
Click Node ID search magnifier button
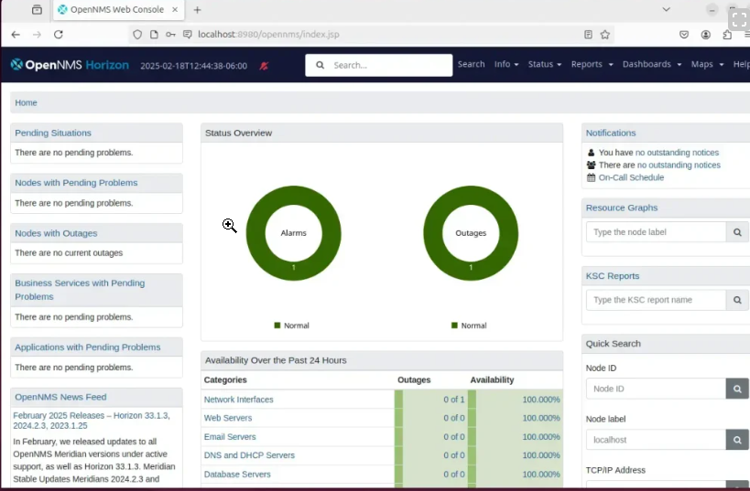point(737,389)
